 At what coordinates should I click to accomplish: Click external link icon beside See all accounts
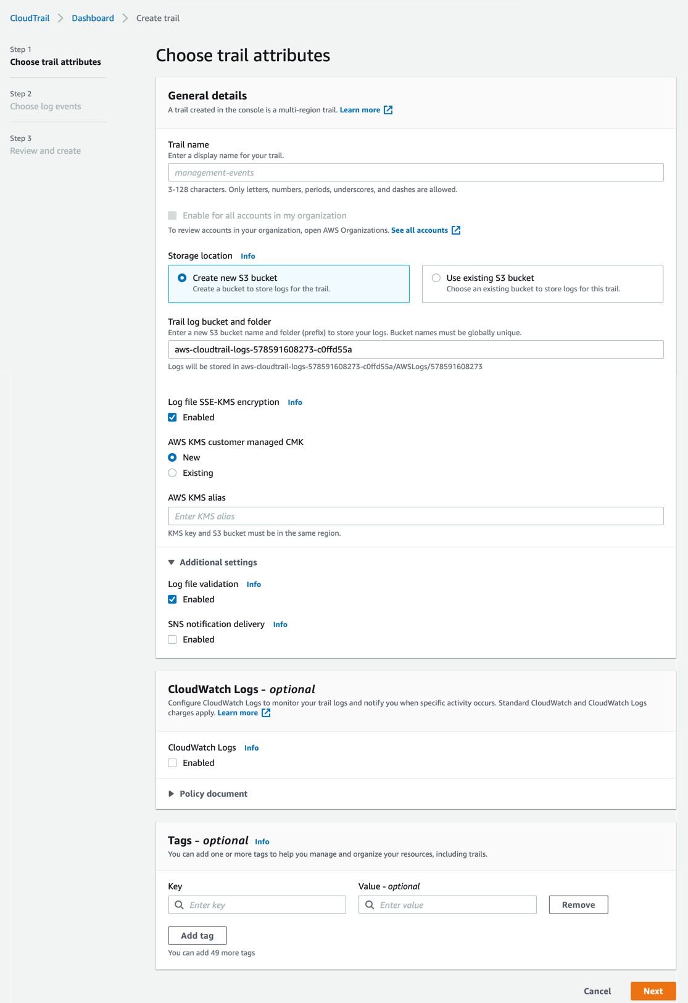[x=456, y=230]
